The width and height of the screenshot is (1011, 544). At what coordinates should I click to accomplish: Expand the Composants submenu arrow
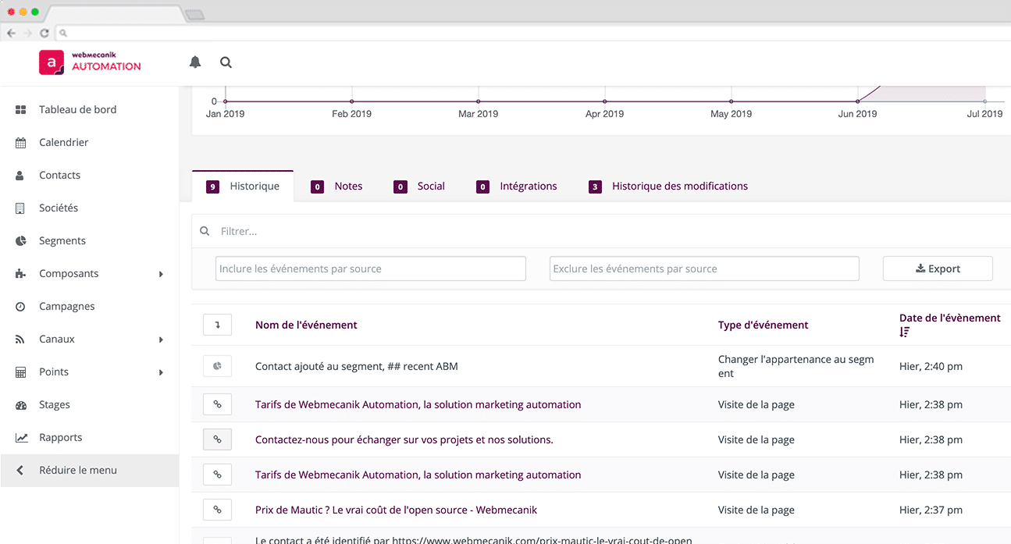pos(161,274)
